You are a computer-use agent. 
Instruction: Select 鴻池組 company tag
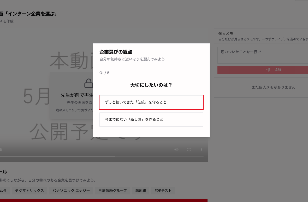[x=141, y=191]
